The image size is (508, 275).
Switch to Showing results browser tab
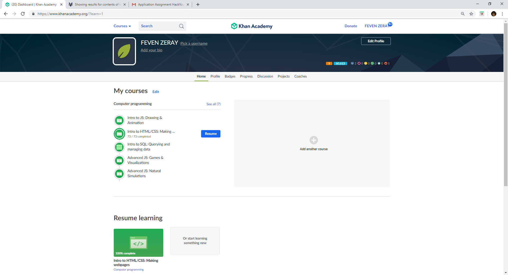pos(97,4)
